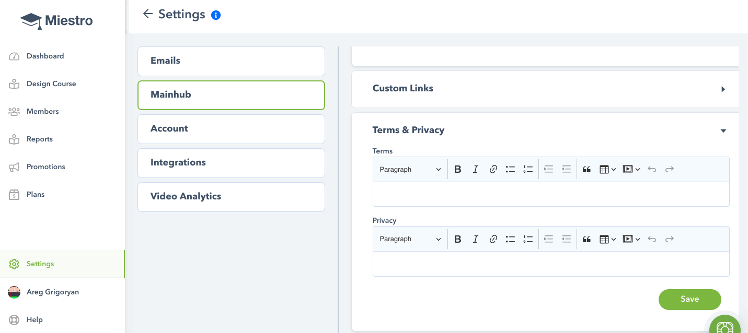Open the Emails settings tab
The height and width of the screenshot is (333, 748).
click(x=231, y=61)
